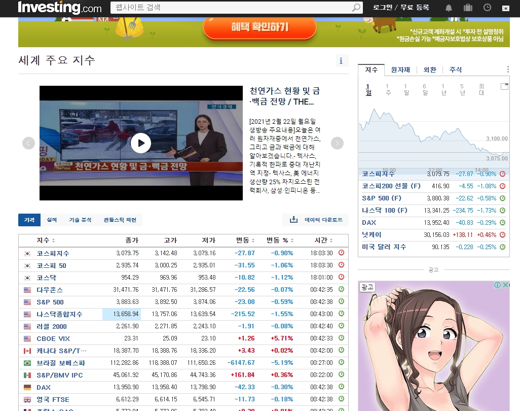Image resolution: width=520 pixels, height=411 pixels.
Task: Open the recent history clock icon
Action: pyautogui.click(x=487, y=7)
